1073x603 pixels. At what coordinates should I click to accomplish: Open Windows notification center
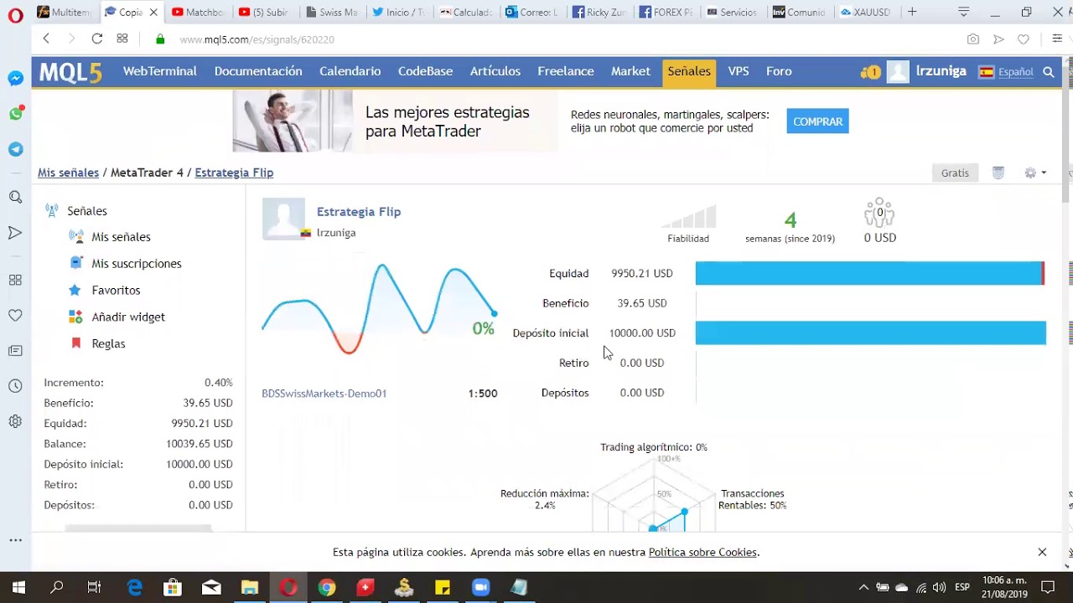(x=1048, y=587)
